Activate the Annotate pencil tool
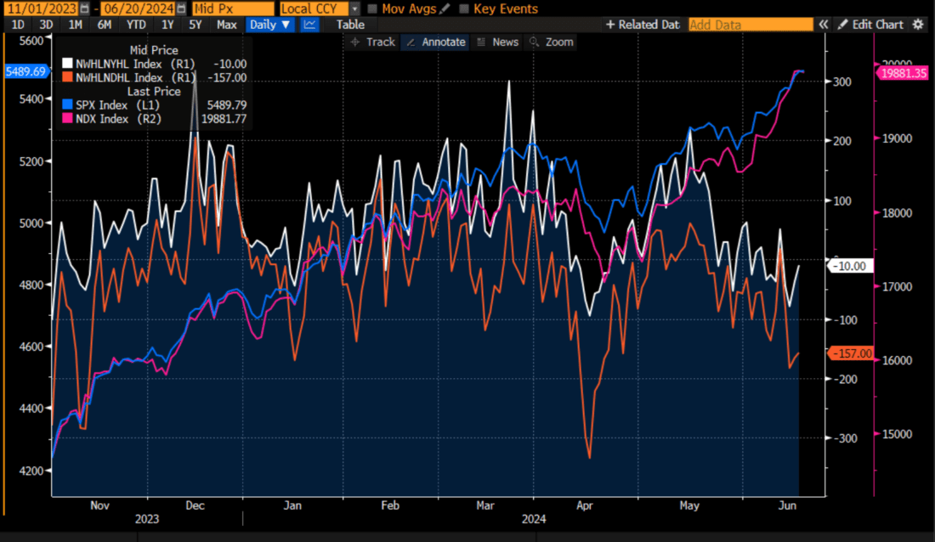Viewport: 935px width, 542px height. click(434, 42)
